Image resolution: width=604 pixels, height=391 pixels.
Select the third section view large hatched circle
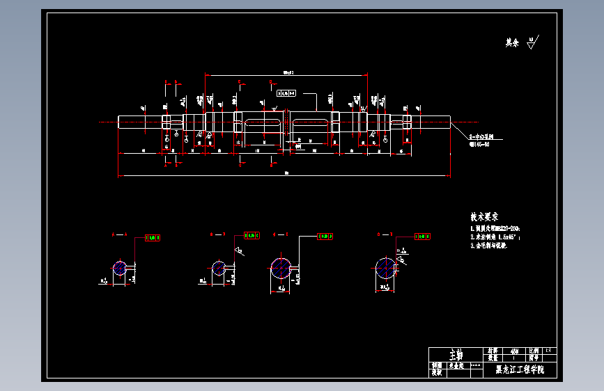coord(281,269)
